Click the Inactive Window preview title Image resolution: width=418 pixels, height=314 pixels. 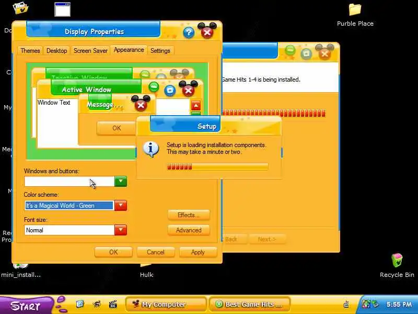click(79, 77)
